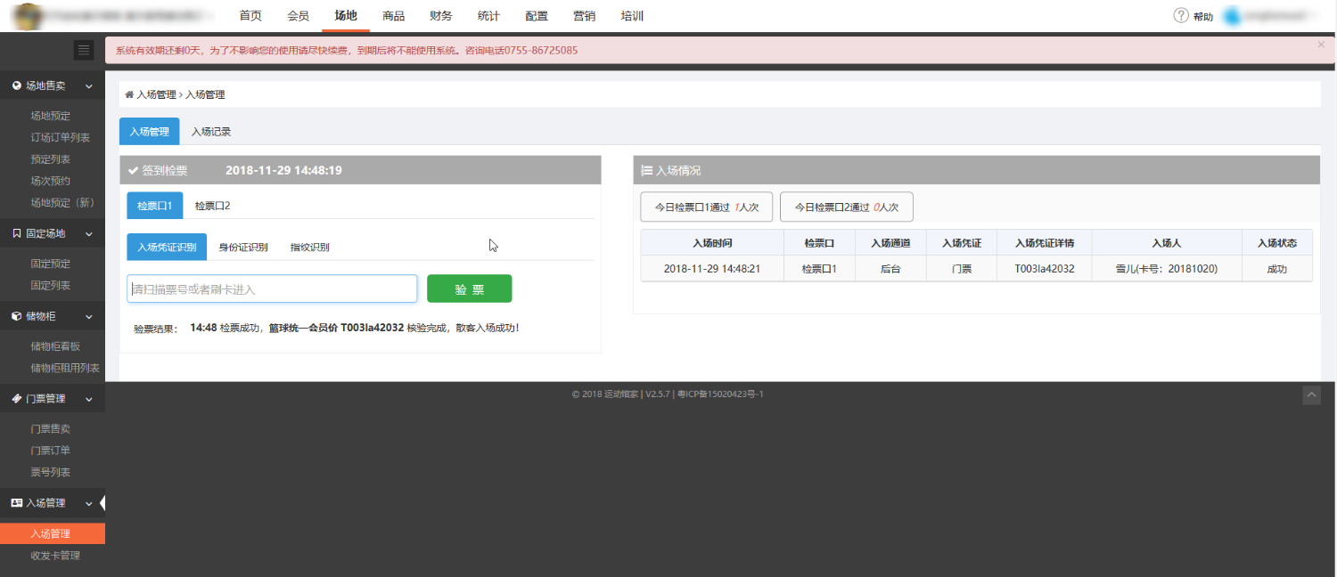Switch to the 检票口2 tab

click(212, 206)
